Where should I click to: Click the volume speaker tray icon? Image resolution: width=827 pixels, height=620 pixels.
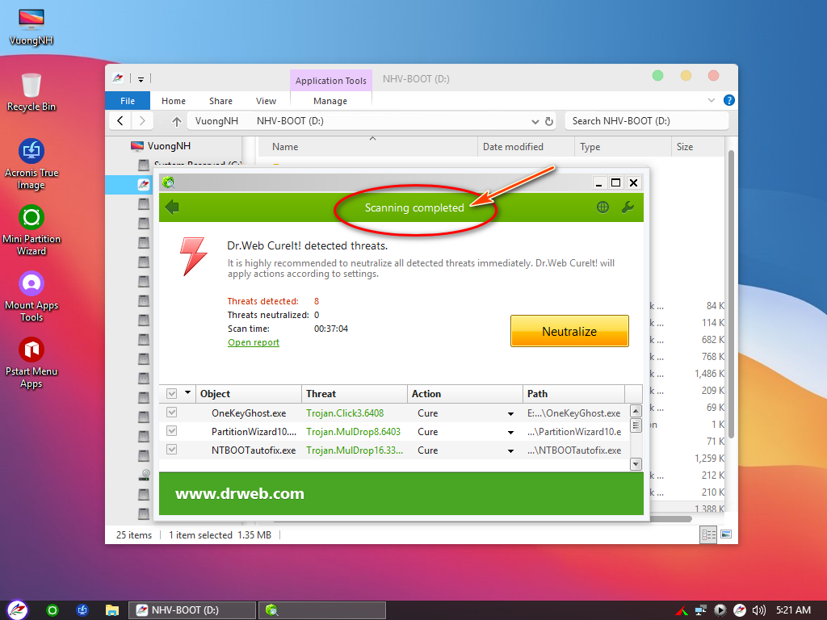[x=758, y=610]
